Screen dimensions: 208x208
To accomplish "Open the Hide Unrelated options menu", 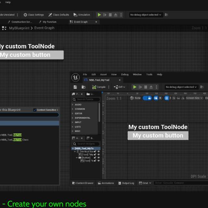I will tap(17, 15).
